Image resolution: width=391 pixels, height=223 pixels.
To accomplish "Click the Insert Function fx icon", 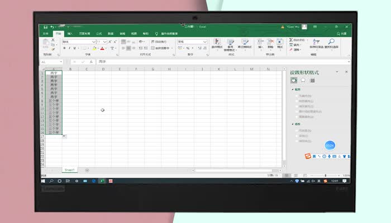I will [x=91, y=62].
